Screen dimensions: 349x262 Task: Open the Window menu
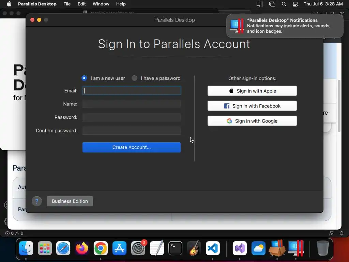click(101, 4)
